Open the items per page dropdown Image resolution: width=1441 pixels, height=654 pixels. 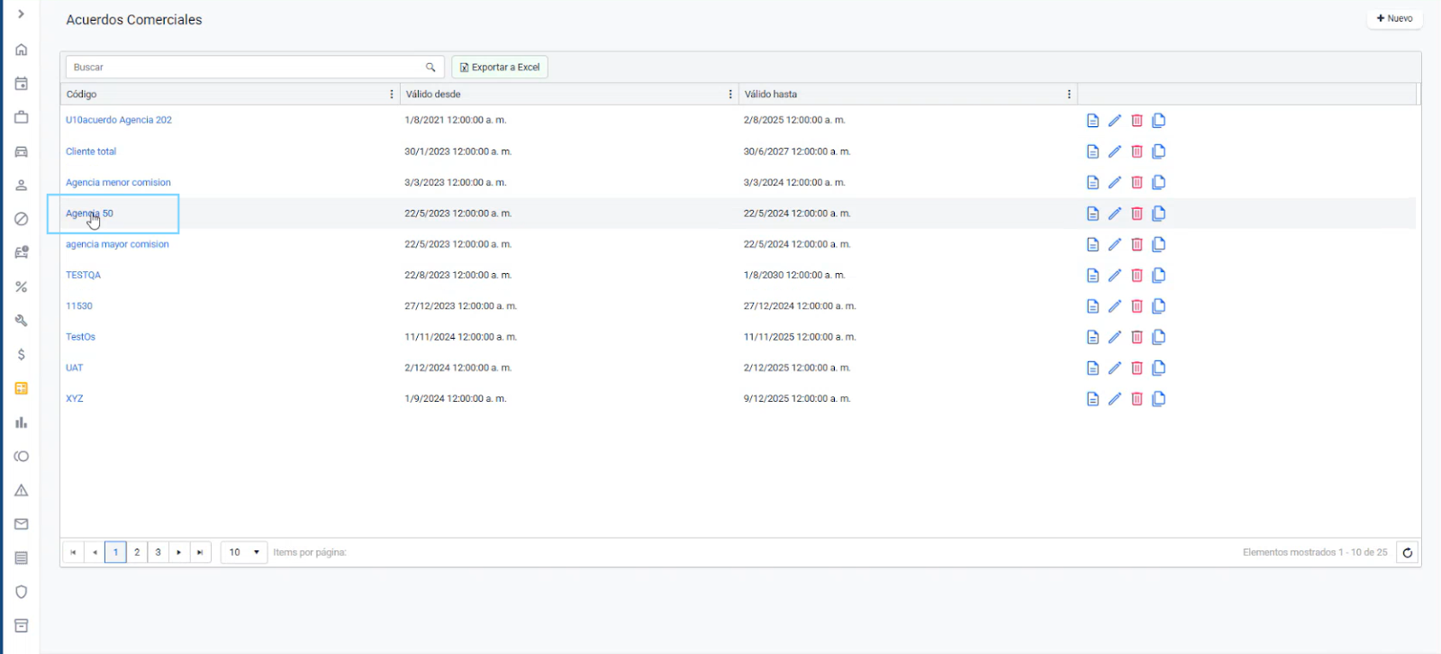244,552
